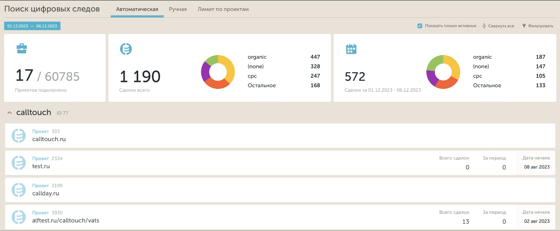The height and width of the screenshot is (231, 560).
Task: Click the purple segment of the 1 190 donut chart
Action: [x=205, y=72]
